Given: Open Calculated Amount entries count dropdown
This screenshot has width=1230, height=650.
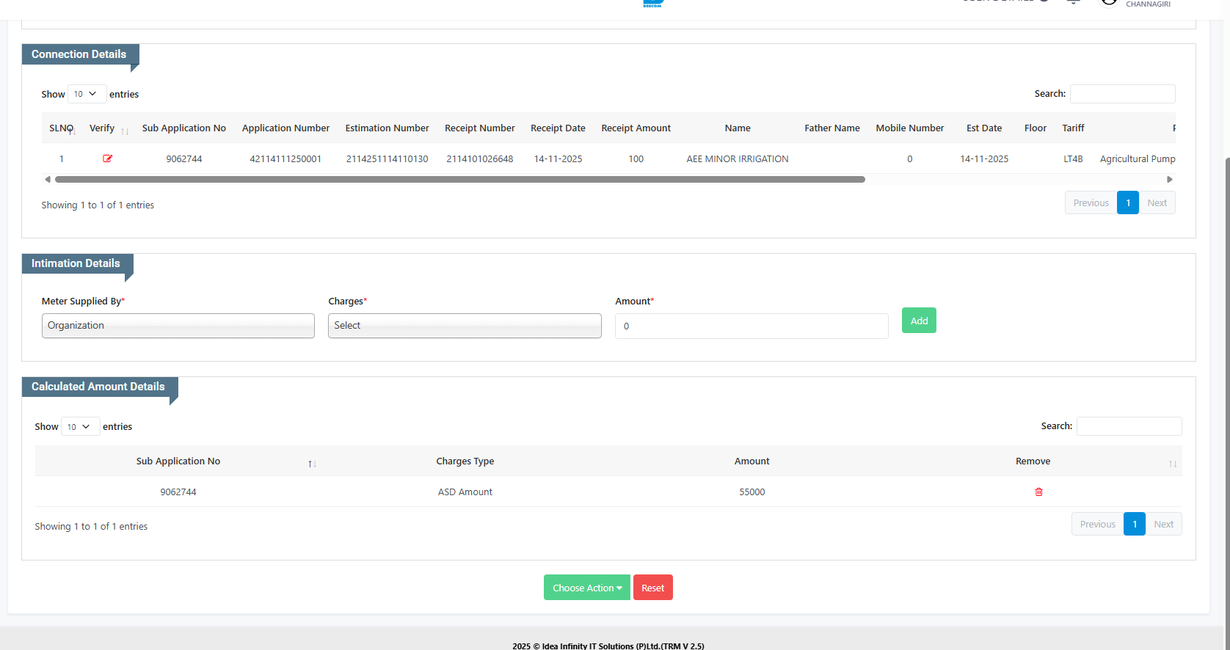Looking at the screenshot, I should click(80, 426).
